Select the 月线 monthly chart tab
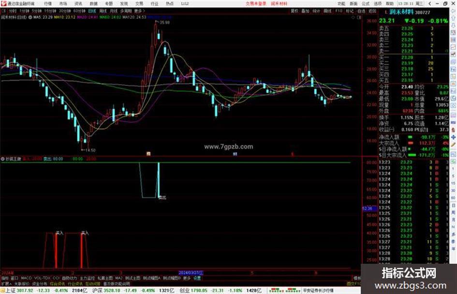Viewport: 457px width, 294px height. click(x=113, y=11)
